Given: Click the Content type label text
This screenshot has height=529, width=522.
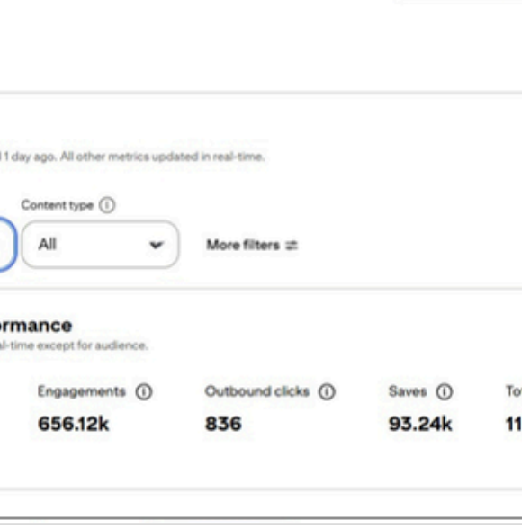Looking at the screenshot, I should (57, 205).
